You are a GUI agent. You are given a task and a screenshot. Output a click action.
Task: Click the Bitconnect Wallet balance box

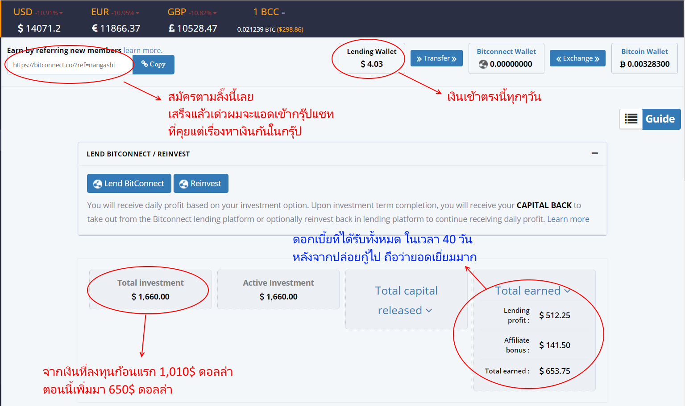pyautogui.click(x=506, y=58)
